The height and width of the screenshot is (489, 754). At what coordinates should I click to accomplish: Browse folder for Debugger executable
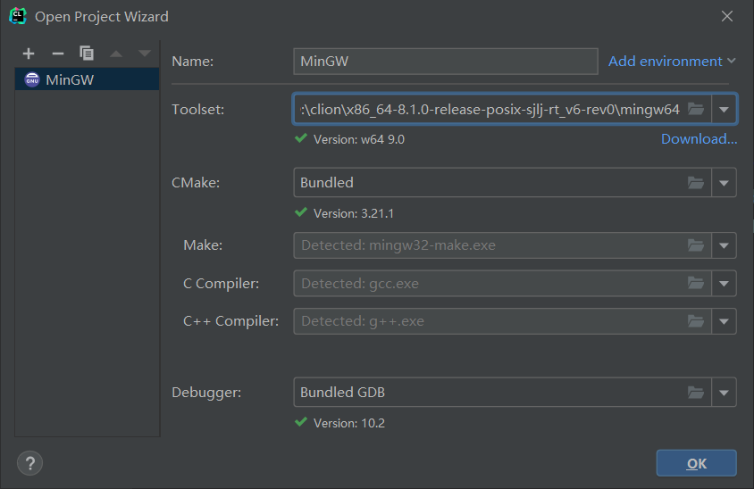coord(696,392)
